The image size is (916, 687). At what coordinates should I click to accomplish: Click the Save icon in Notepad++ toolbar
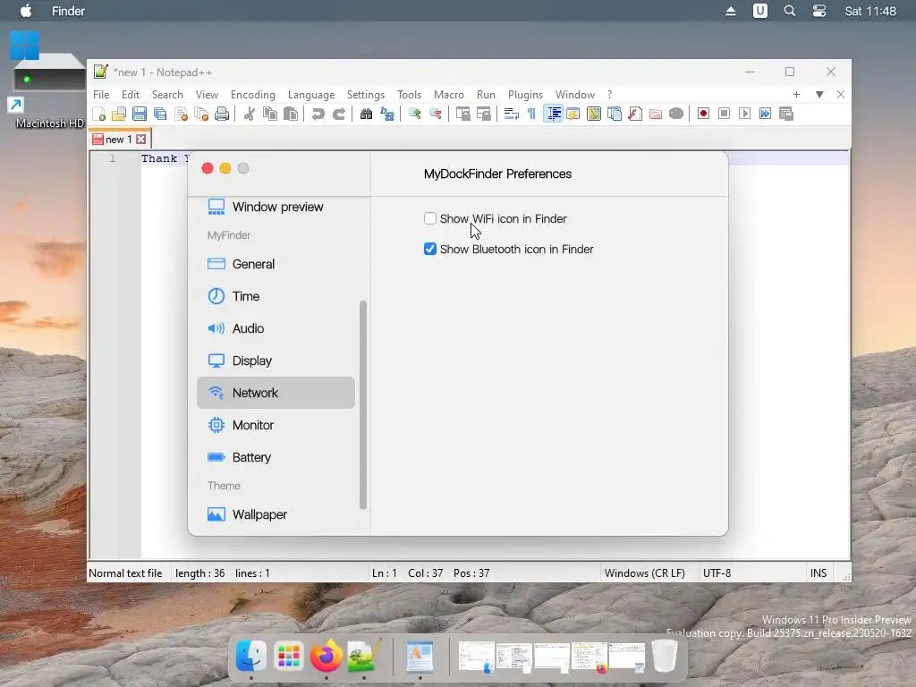click(x=139, y=114)
